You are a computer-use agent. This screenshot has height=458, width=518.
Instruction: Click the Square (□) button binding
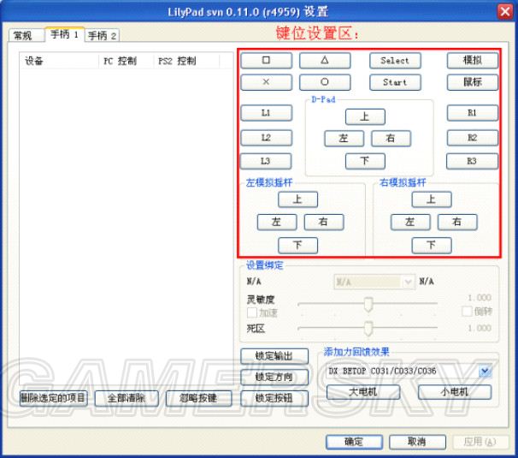tap(267, 61)
